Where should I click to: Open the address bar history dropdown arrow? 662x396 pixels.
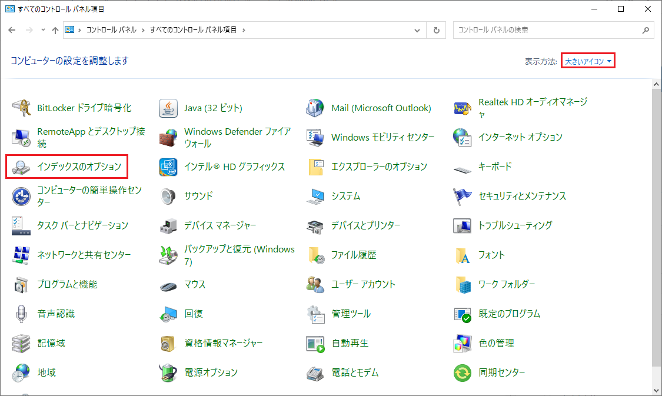tap(417, 30)
